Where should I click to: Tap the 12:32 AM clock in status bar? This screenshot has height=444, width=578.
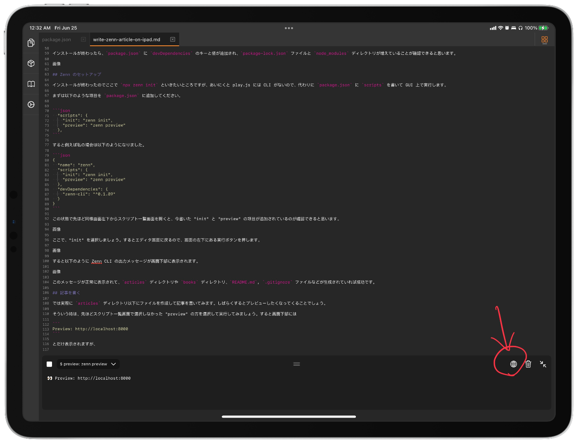tap(40, 28)
